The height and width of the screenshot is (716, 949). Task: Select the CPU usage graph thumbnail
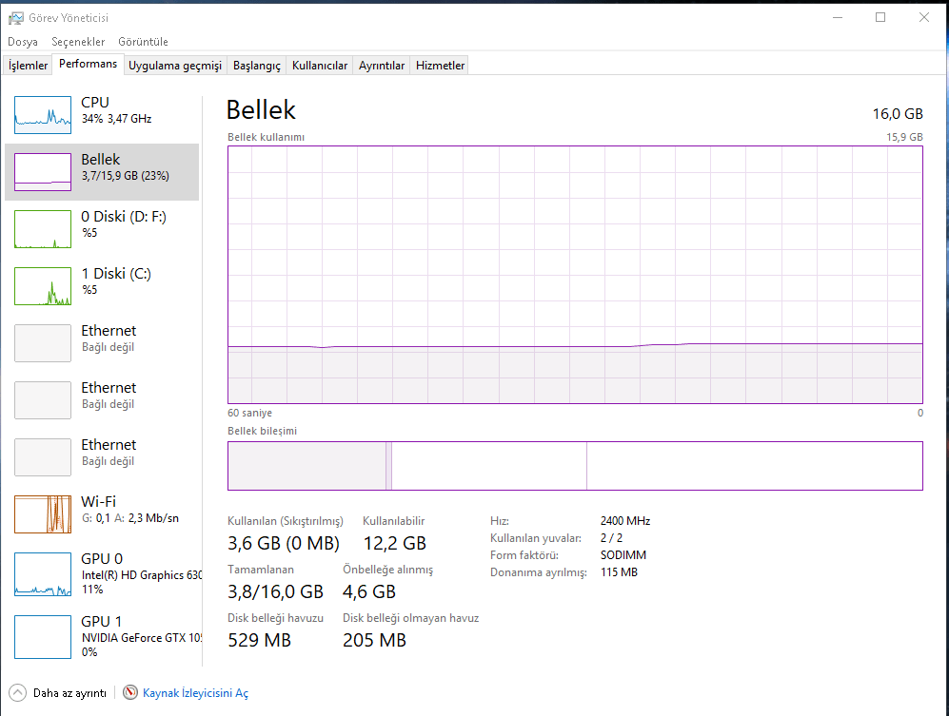43,115
